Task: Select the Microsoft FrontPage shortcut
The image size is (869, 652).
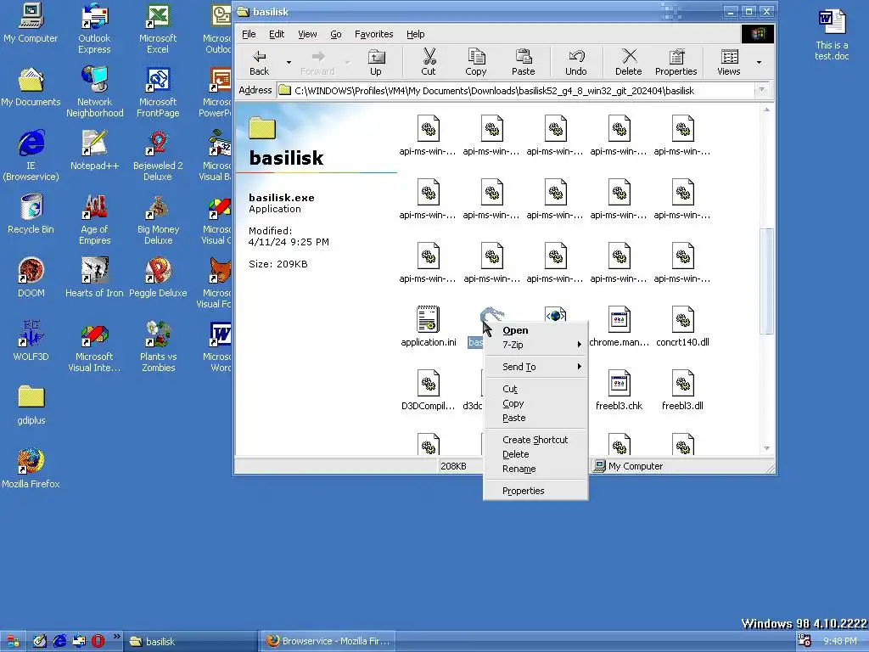Action: pos(158,93)
